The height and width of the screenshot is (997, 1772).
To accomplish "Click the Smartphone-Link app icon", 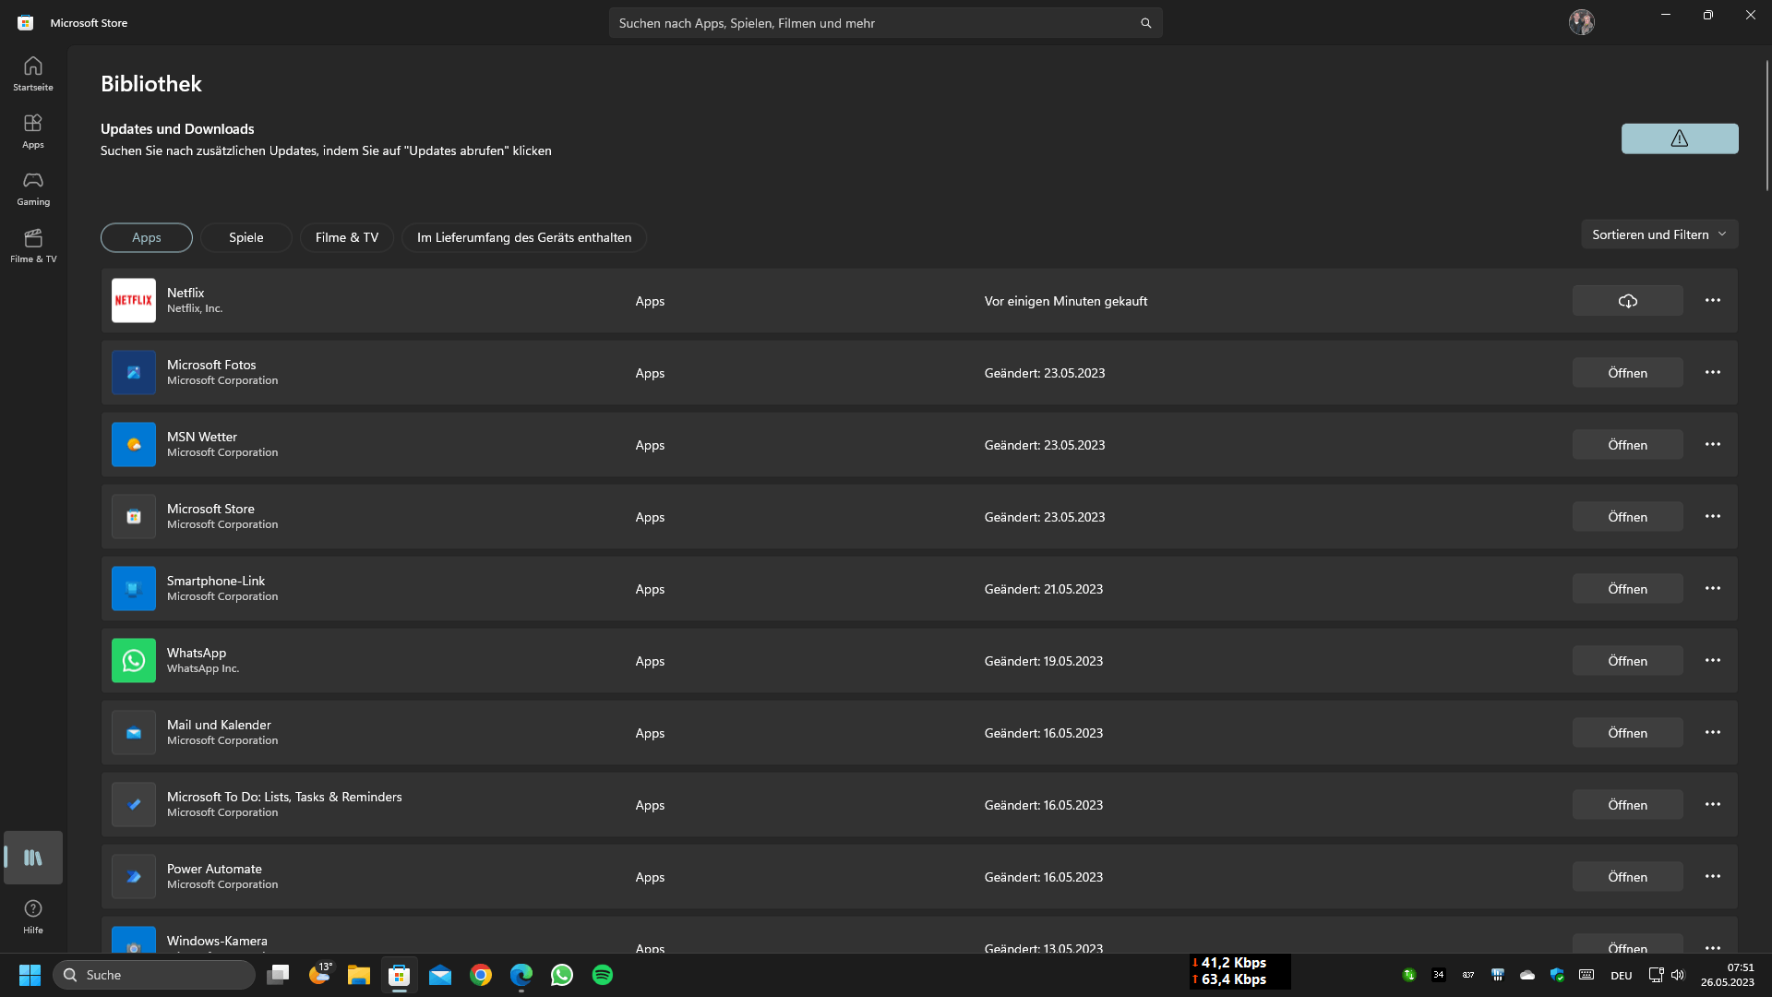I will pos(134,589).
